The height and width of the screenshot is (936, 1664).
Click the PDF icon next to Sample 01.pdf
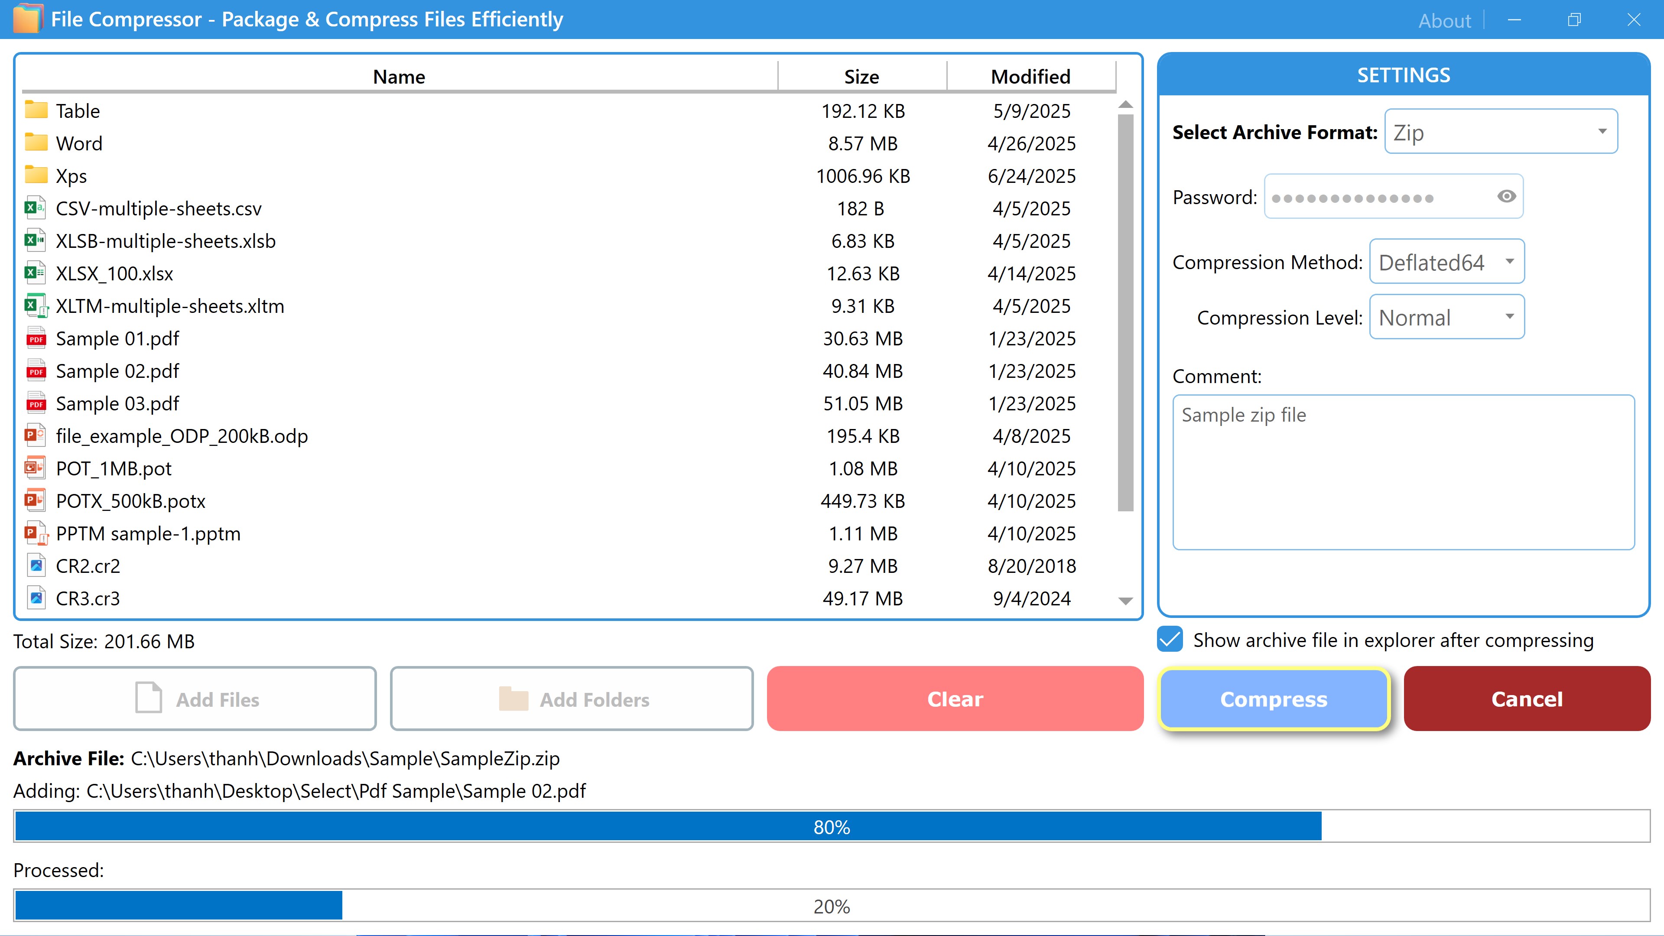pyautogui.click(x=36, y=338)
